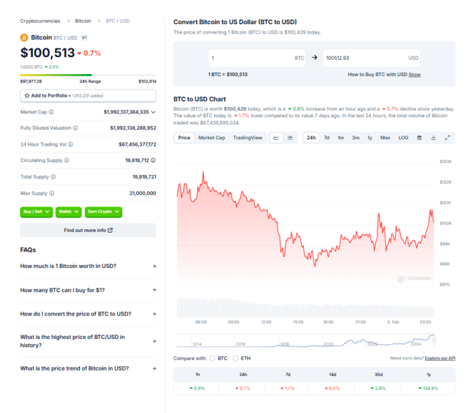Click the external link icon on Find out more info
The height and width of the screenshot is (413, 475).
tap(110, 231)
